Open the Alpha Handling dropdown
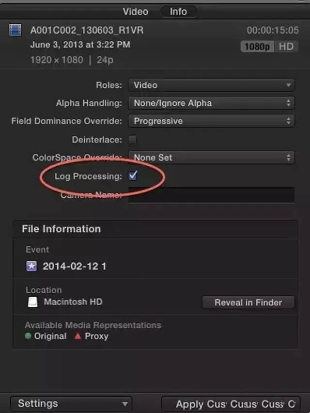Image resolution: width=310 pixels, height=413 pixels. click(211, 103)
